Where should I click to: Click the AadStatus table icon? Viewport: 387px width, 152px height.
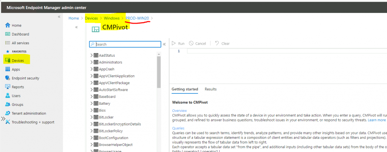(x=96, y=55)
